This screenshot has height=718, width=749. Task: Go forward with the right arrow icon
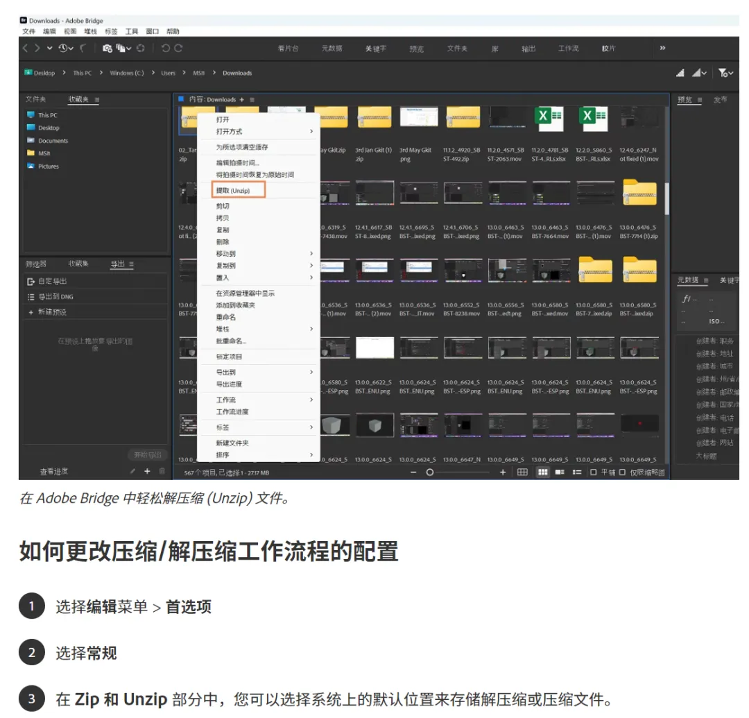click(37, 49)
